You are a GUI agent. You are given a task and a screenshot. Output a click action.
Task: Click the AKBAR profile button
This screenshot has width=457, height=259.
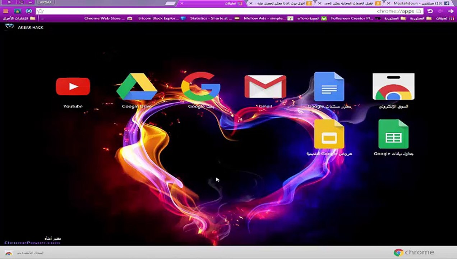[x=46, y=3]
